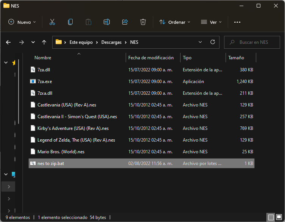Click the 02/08/2022 11:56 a. m. date
The height and width of the screenshot is (222, 285).
tap(150, 163)
